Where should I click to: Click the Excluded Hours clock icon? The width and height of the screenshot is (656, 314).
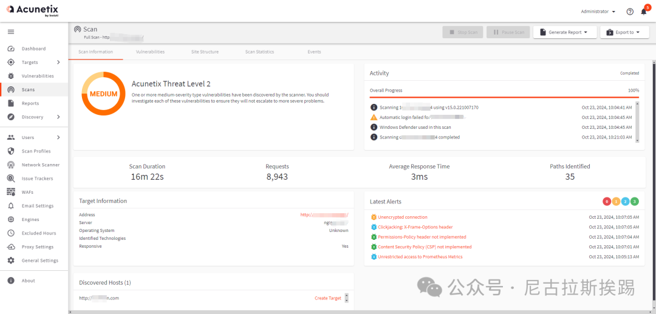click(x=12, y=233)
